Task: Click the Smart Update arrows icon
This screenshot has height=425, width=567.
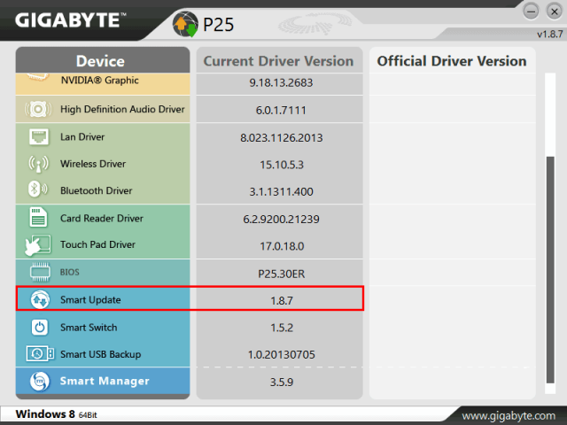Action: (x=40, y=299)
